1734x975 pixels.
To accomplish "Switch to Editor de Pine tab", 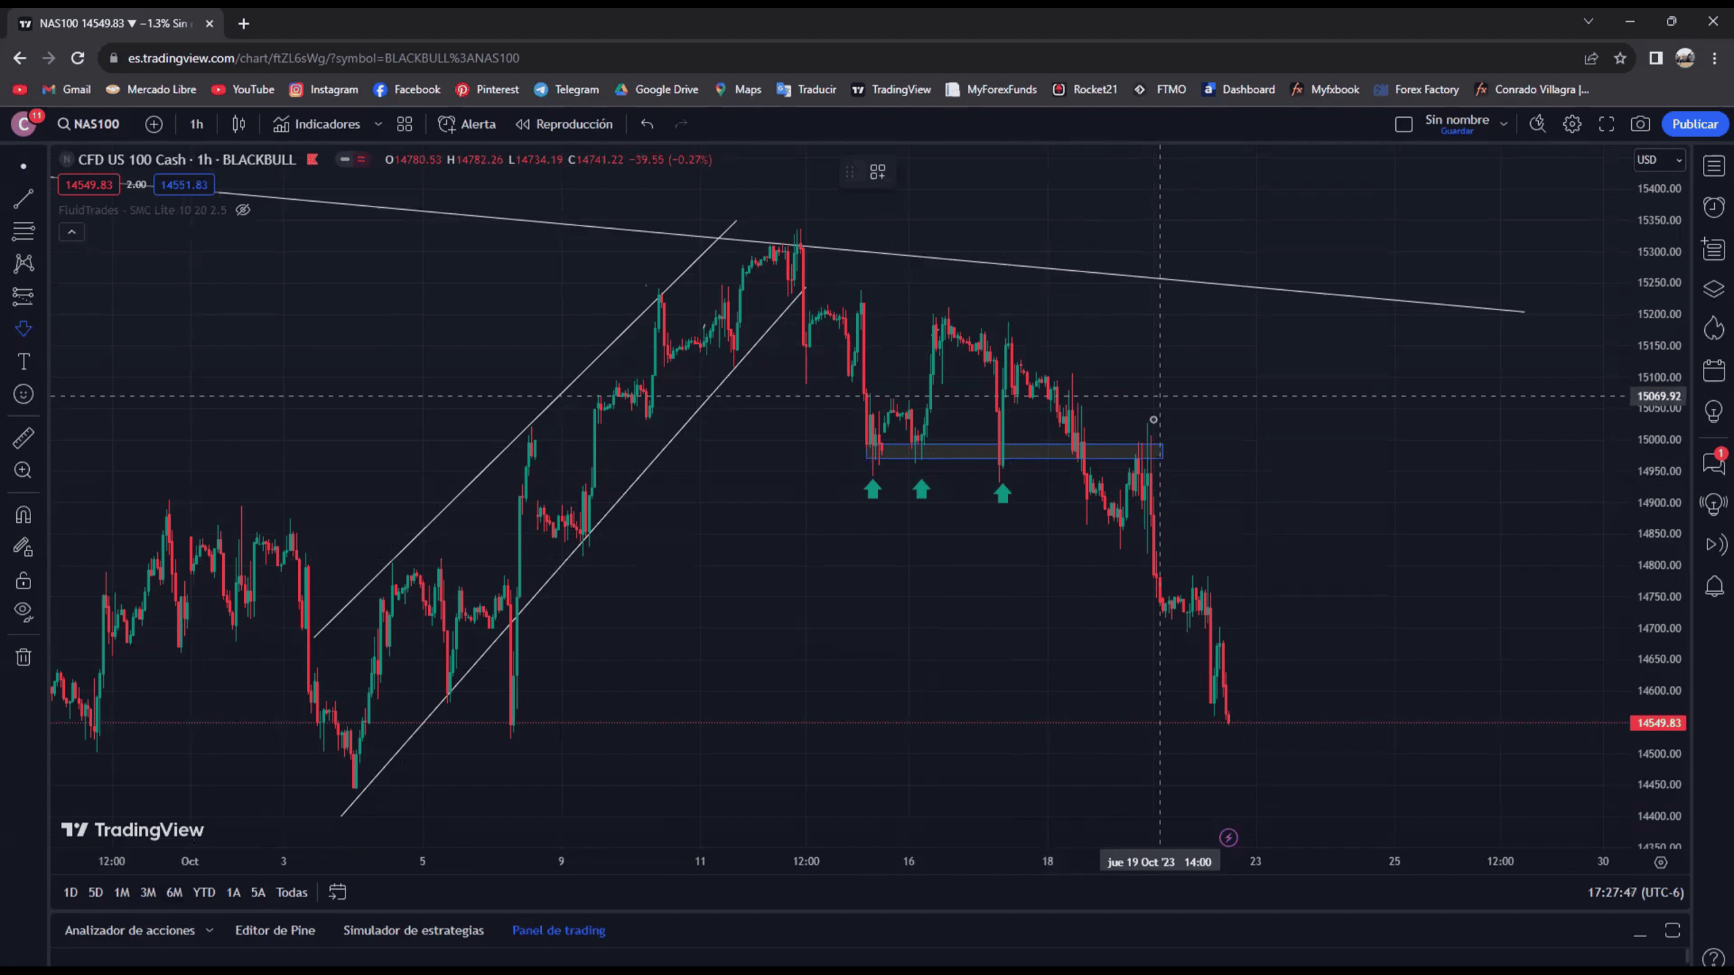I will (274, 930).
